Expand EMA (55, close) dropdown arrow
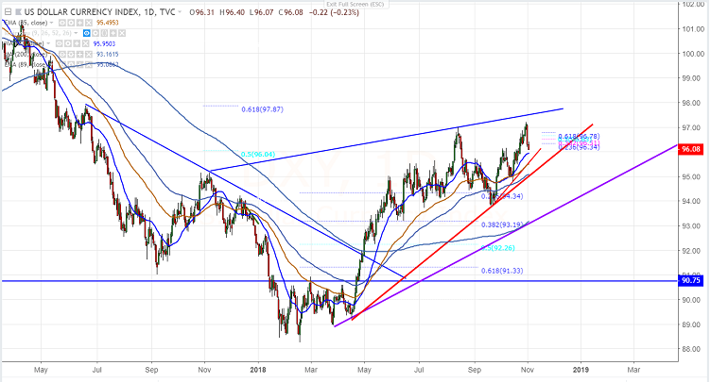 coord(51,23)
